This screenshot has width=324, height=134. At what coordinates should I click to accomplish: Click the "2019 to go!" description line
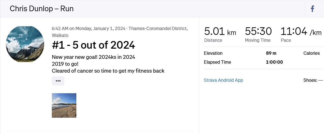pyautogui.click(x=65, y=64)
